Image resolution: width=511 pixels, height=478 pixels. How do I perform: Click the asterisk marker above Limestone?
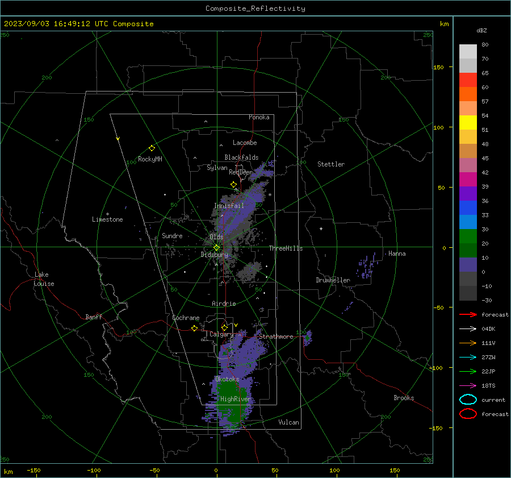pyautogui.click(x=107, y=214)
